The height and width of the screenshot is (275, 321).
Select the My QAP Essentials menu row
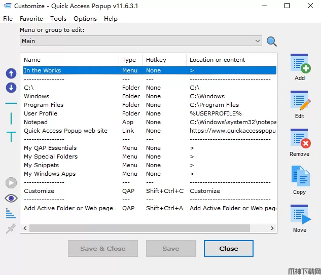click(50, 148)
